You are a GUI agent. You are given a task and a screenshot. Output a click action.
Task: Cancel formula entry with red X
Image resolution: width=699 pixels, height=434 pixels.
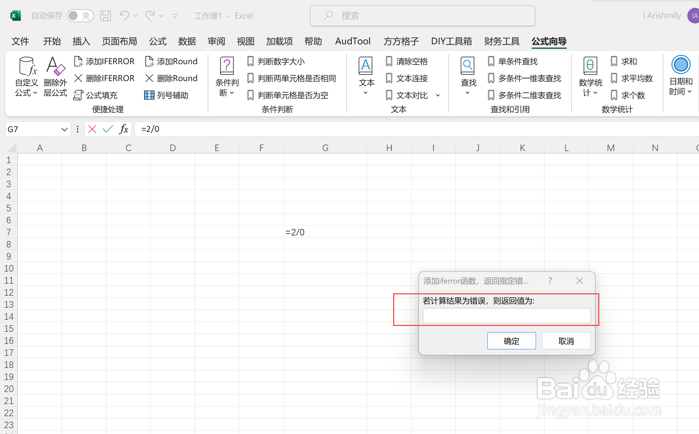tap(92, 129)
